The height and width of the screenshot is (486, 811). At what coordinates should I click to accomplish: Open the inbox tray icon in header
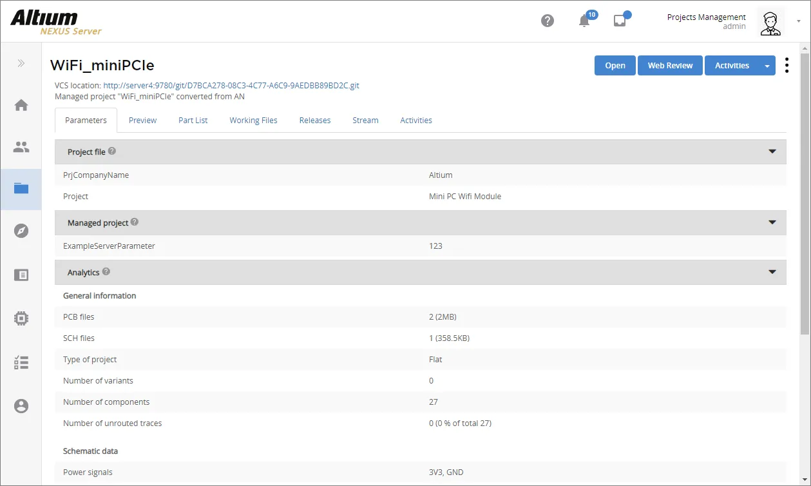(620, 20)
